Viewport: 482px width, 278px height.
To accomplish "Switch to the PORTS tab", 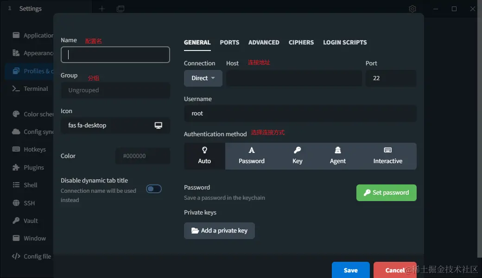I will pos(229,42).
